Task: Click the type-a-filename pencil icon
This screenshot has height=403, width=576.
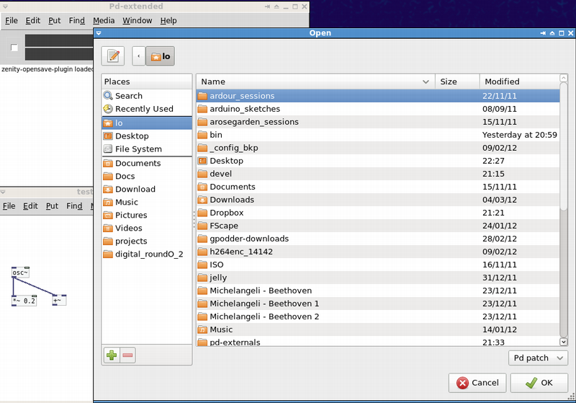Action: 113,56
